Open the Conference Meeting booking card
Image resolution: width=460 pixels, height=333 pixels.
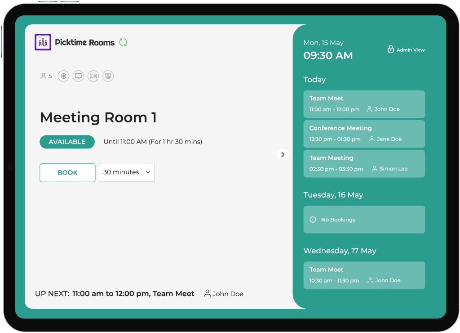coord(364,134)
